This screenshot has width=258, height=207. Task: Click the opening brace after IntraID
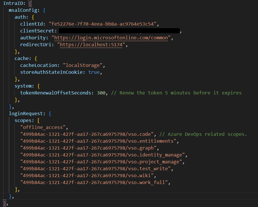click(30, 3)
